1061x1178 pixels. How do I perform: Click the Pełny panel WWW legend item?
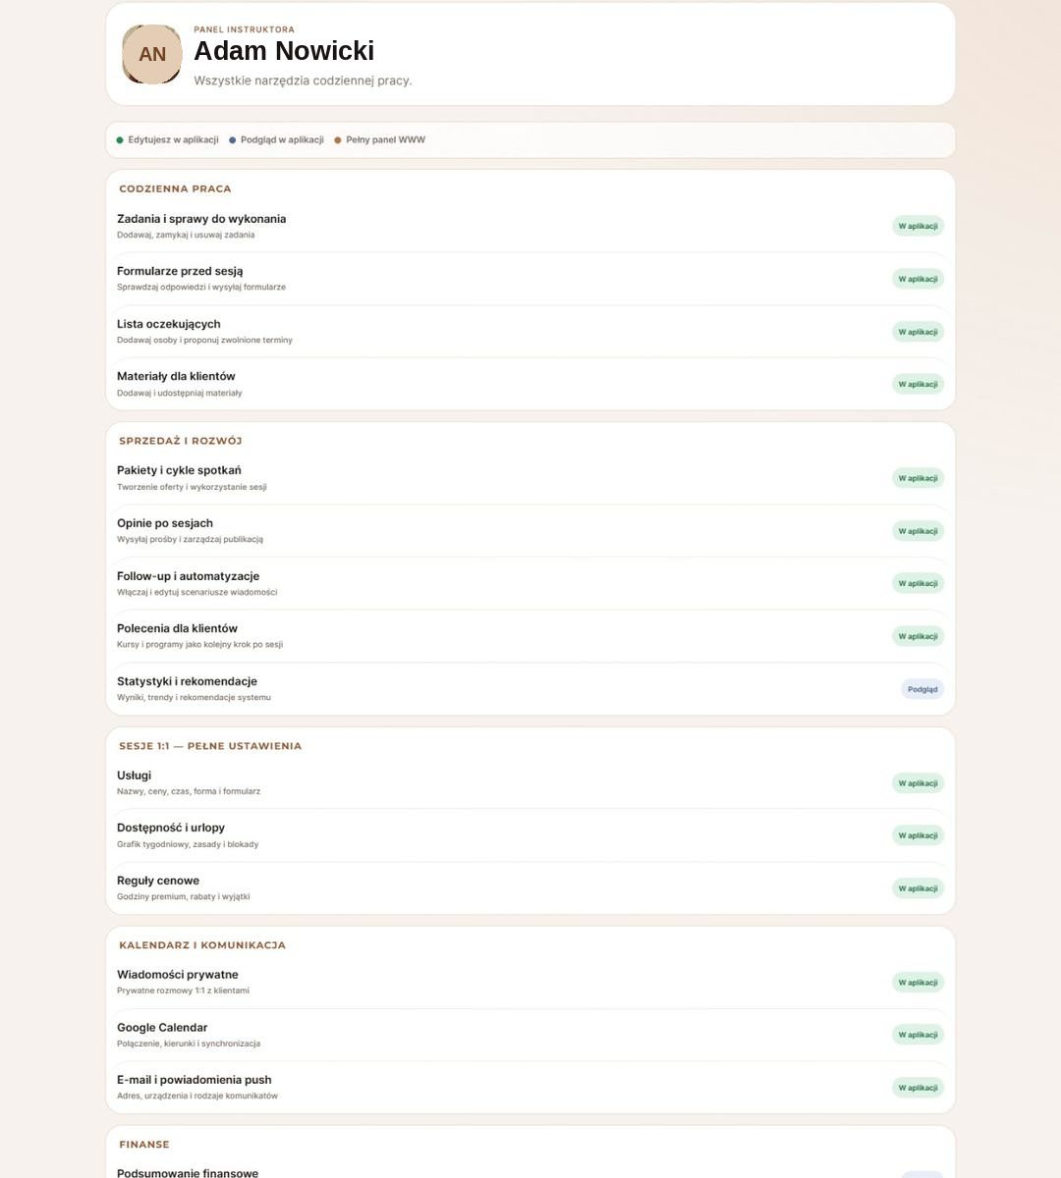[380, 140]
